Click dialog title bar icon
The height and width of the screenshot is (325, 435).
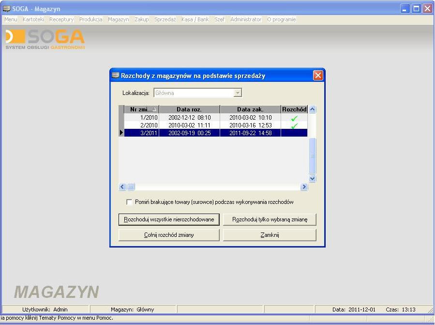tap(116, 75)
